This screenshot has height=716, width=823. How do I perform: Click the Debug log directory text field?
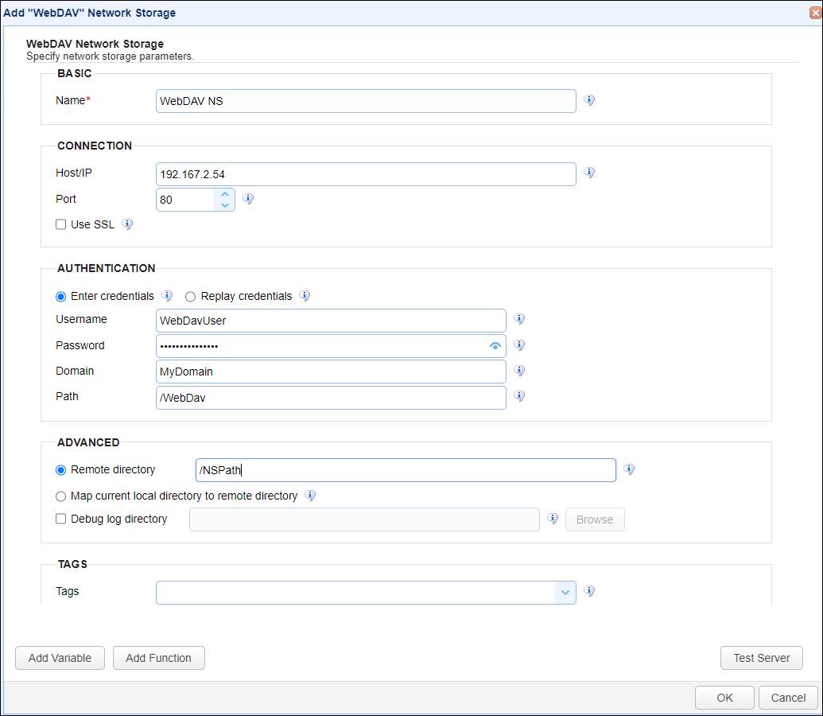click(364, 519)
